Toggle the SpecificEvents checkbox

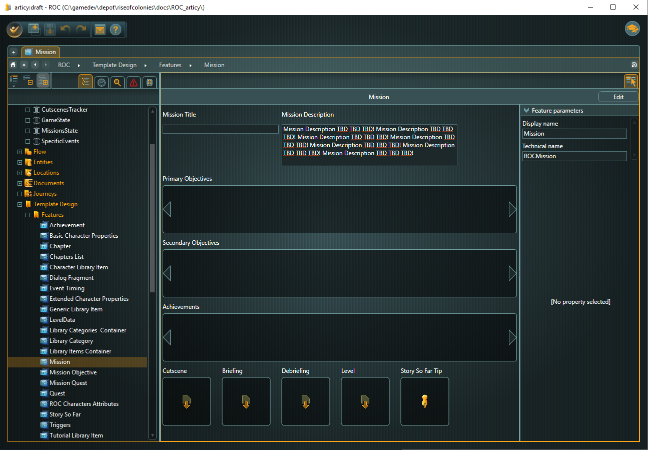[x=28, y=141]
